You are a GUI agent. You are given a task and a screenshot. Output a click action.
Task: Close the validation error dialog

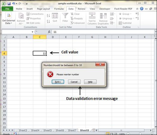(x=100, y=64)
